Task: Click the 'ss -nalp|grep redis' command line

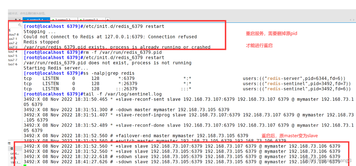Action: (79, 73)
